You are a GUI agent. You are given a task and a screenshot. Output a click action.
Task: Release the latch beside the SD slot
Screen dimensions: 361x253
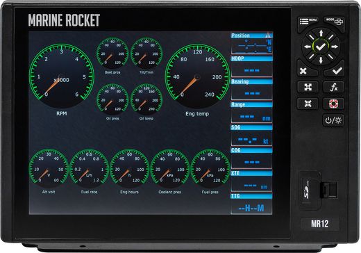click(x=329, y=190)
